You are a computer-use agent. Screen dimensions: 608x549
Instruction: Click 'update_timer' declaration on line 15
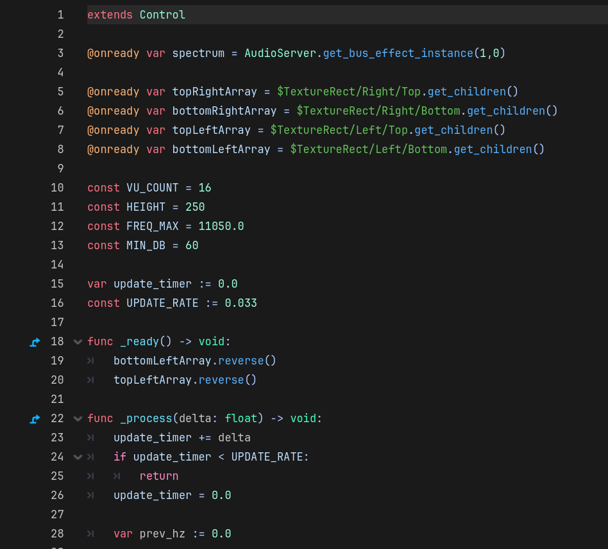click(153, 284)
